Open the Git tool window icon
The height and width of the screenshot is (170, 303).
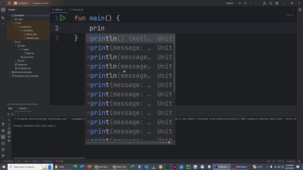click(3, 156)
